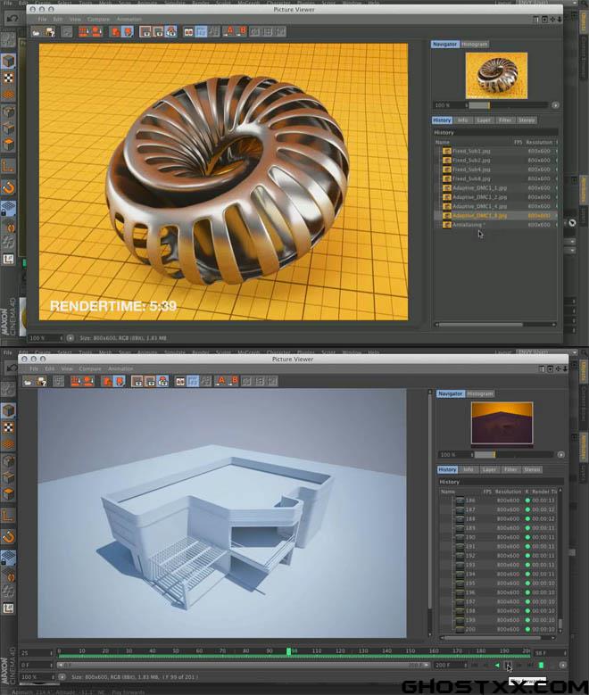589x695 pixels.
Task: Click Play Forward button in timeline controls
Action: 509,666
